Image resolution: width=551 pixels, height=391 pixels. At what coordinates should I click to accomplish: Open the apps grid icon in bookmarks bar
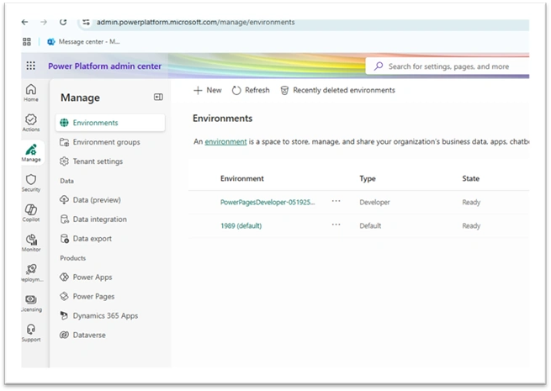pos(27,42)
